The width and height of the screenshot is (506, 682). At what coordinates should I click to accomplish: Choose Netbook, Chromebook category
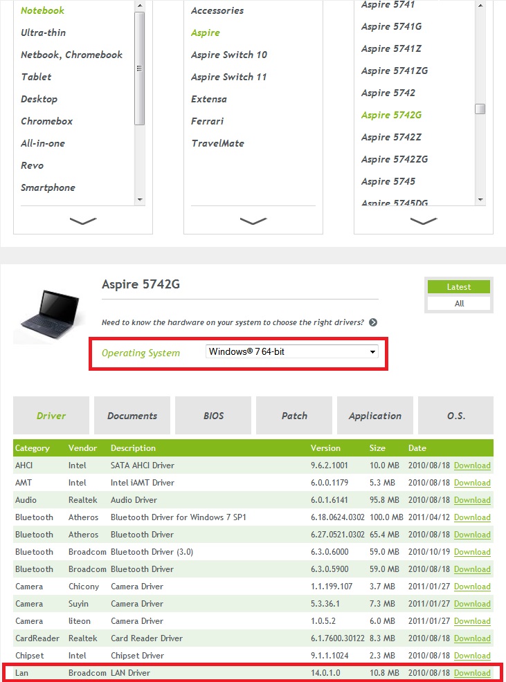pos(71,55)
